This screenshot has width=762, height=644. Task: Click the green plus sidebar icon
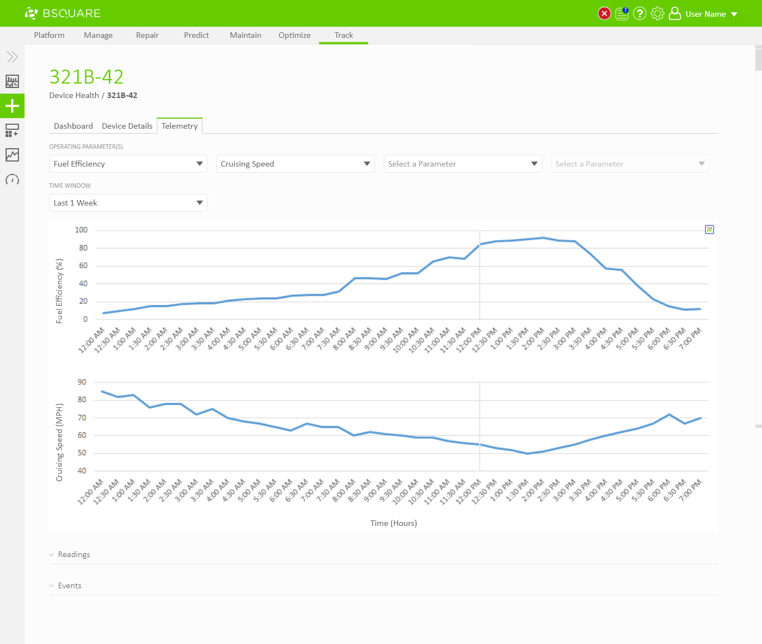tap(12, 106)
